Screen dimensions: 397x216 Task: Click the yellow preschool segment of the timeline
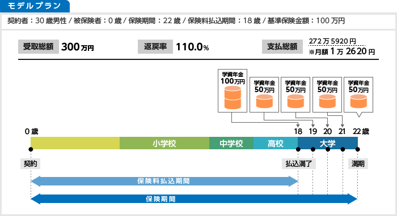click(x=75, y=143)
